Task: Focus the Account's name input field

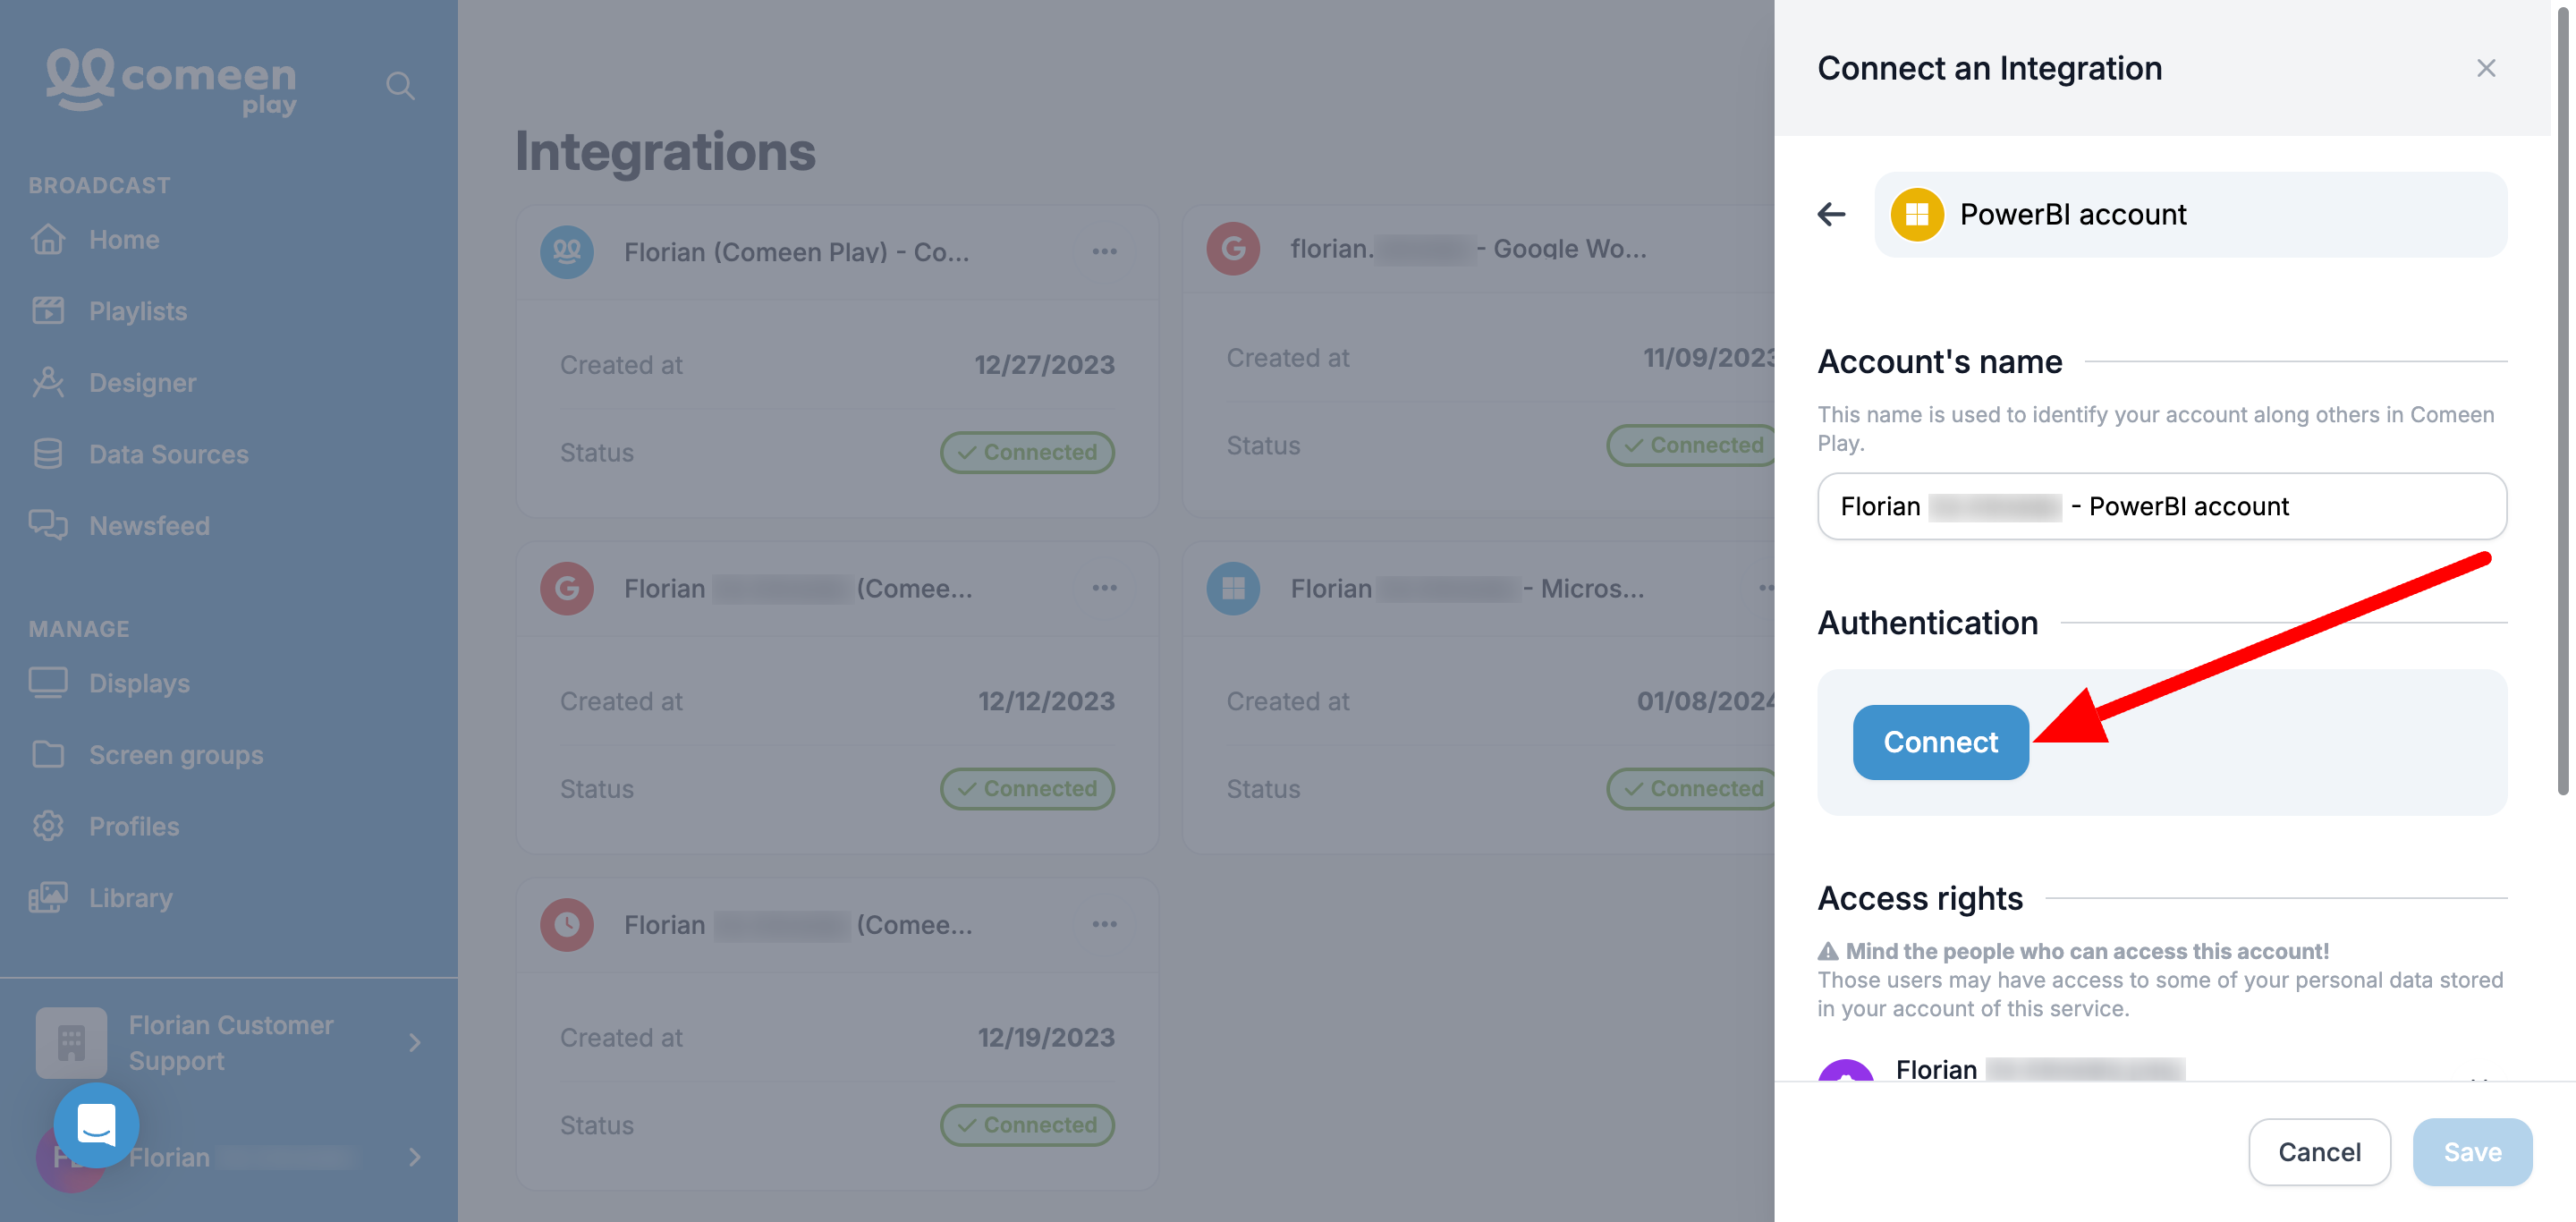Action: [2162, 507]
